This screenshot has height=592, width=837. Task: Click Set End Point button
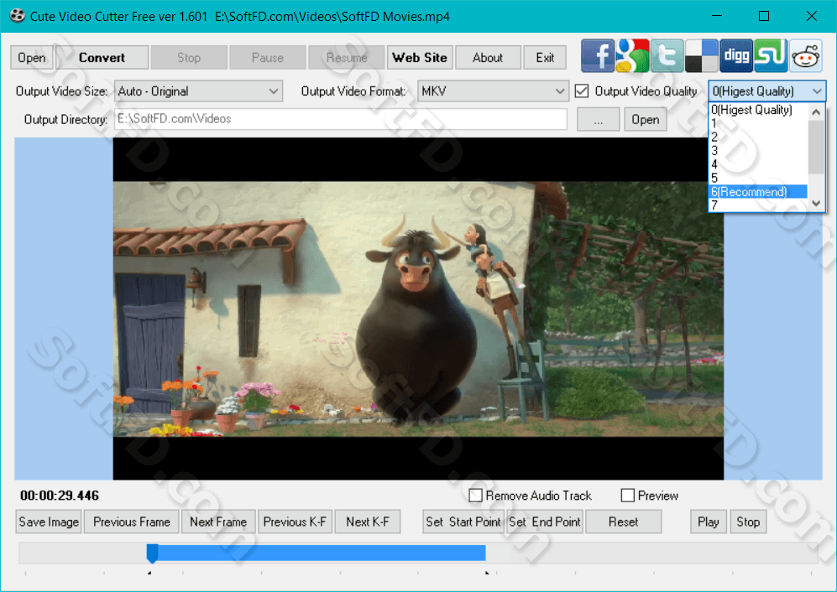point(545,522)
